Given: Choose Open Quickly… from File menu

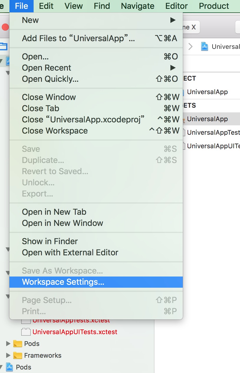Looking at the screenshot, I should pyautogui.click(x=96, y=79).
